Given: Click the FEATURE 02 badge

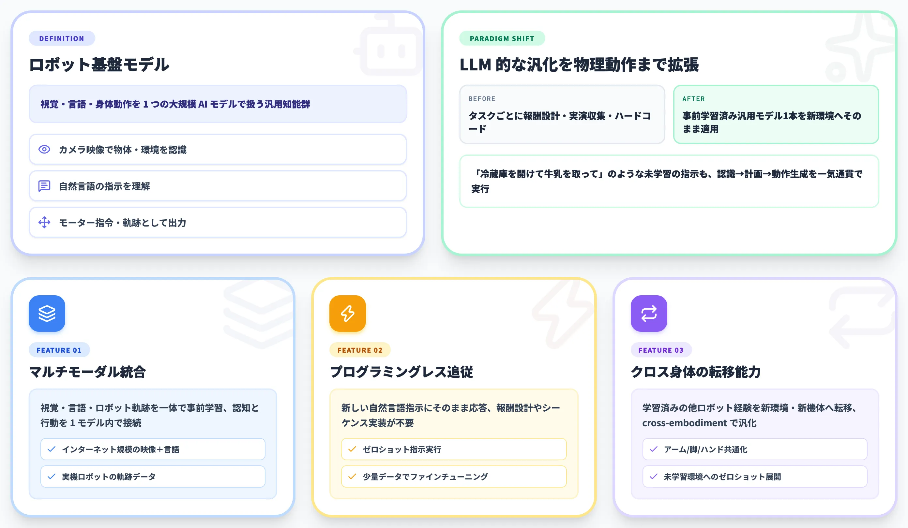Looking at the screenshot, I should [360, 350].
